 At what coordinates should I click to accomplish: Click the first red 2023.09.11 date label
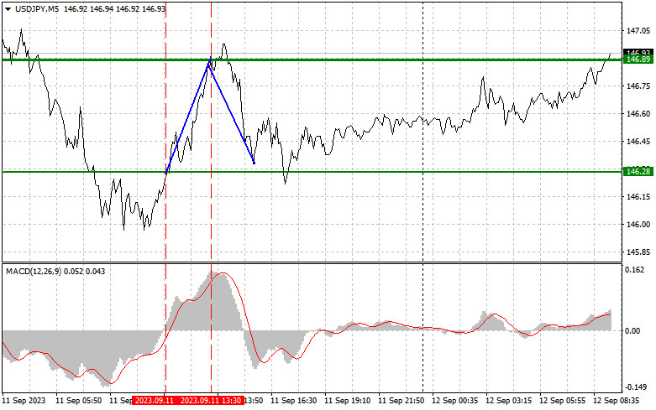point(155,402)
